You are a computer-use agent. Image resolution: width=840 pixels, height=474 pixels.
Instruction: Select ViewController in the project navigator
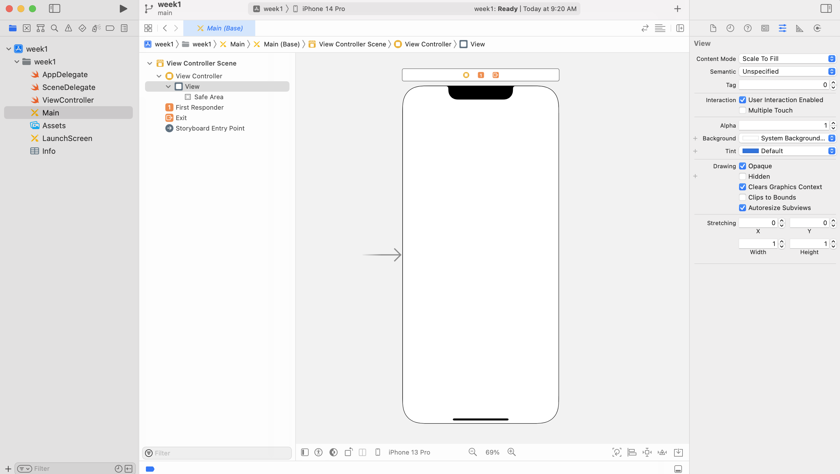pyautogui.click(x=68, y=100)
